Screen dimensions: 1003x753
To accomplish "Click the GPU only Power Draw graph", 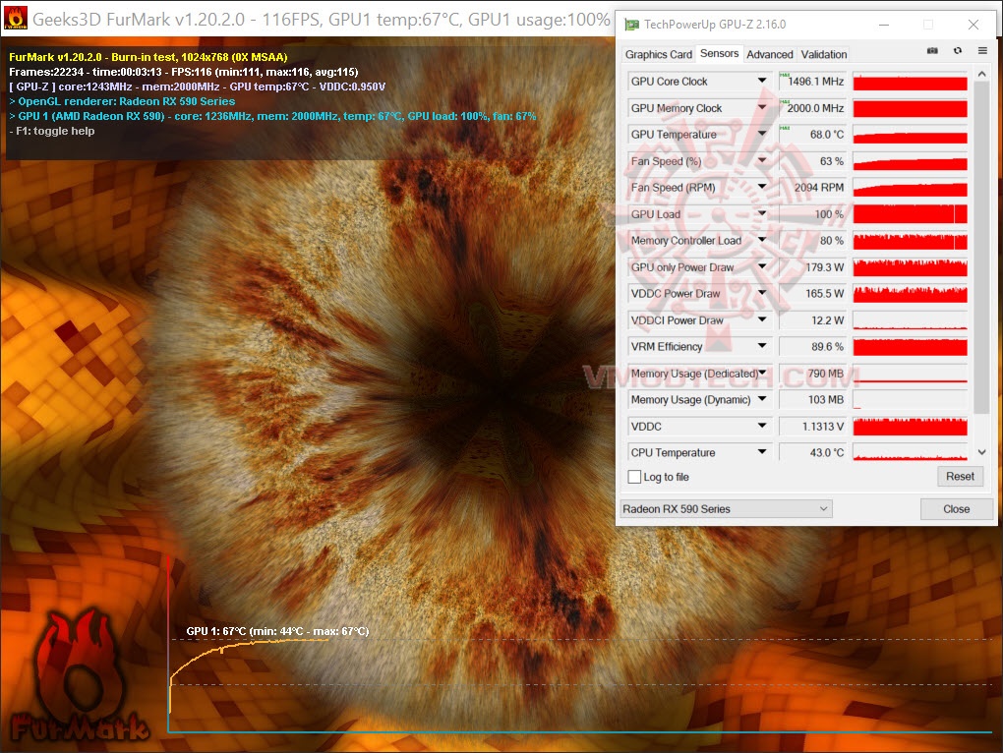I will [x=910, y=267].
